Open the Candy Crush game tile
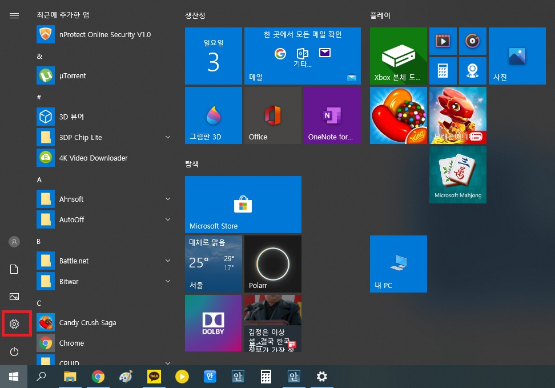 399,115
